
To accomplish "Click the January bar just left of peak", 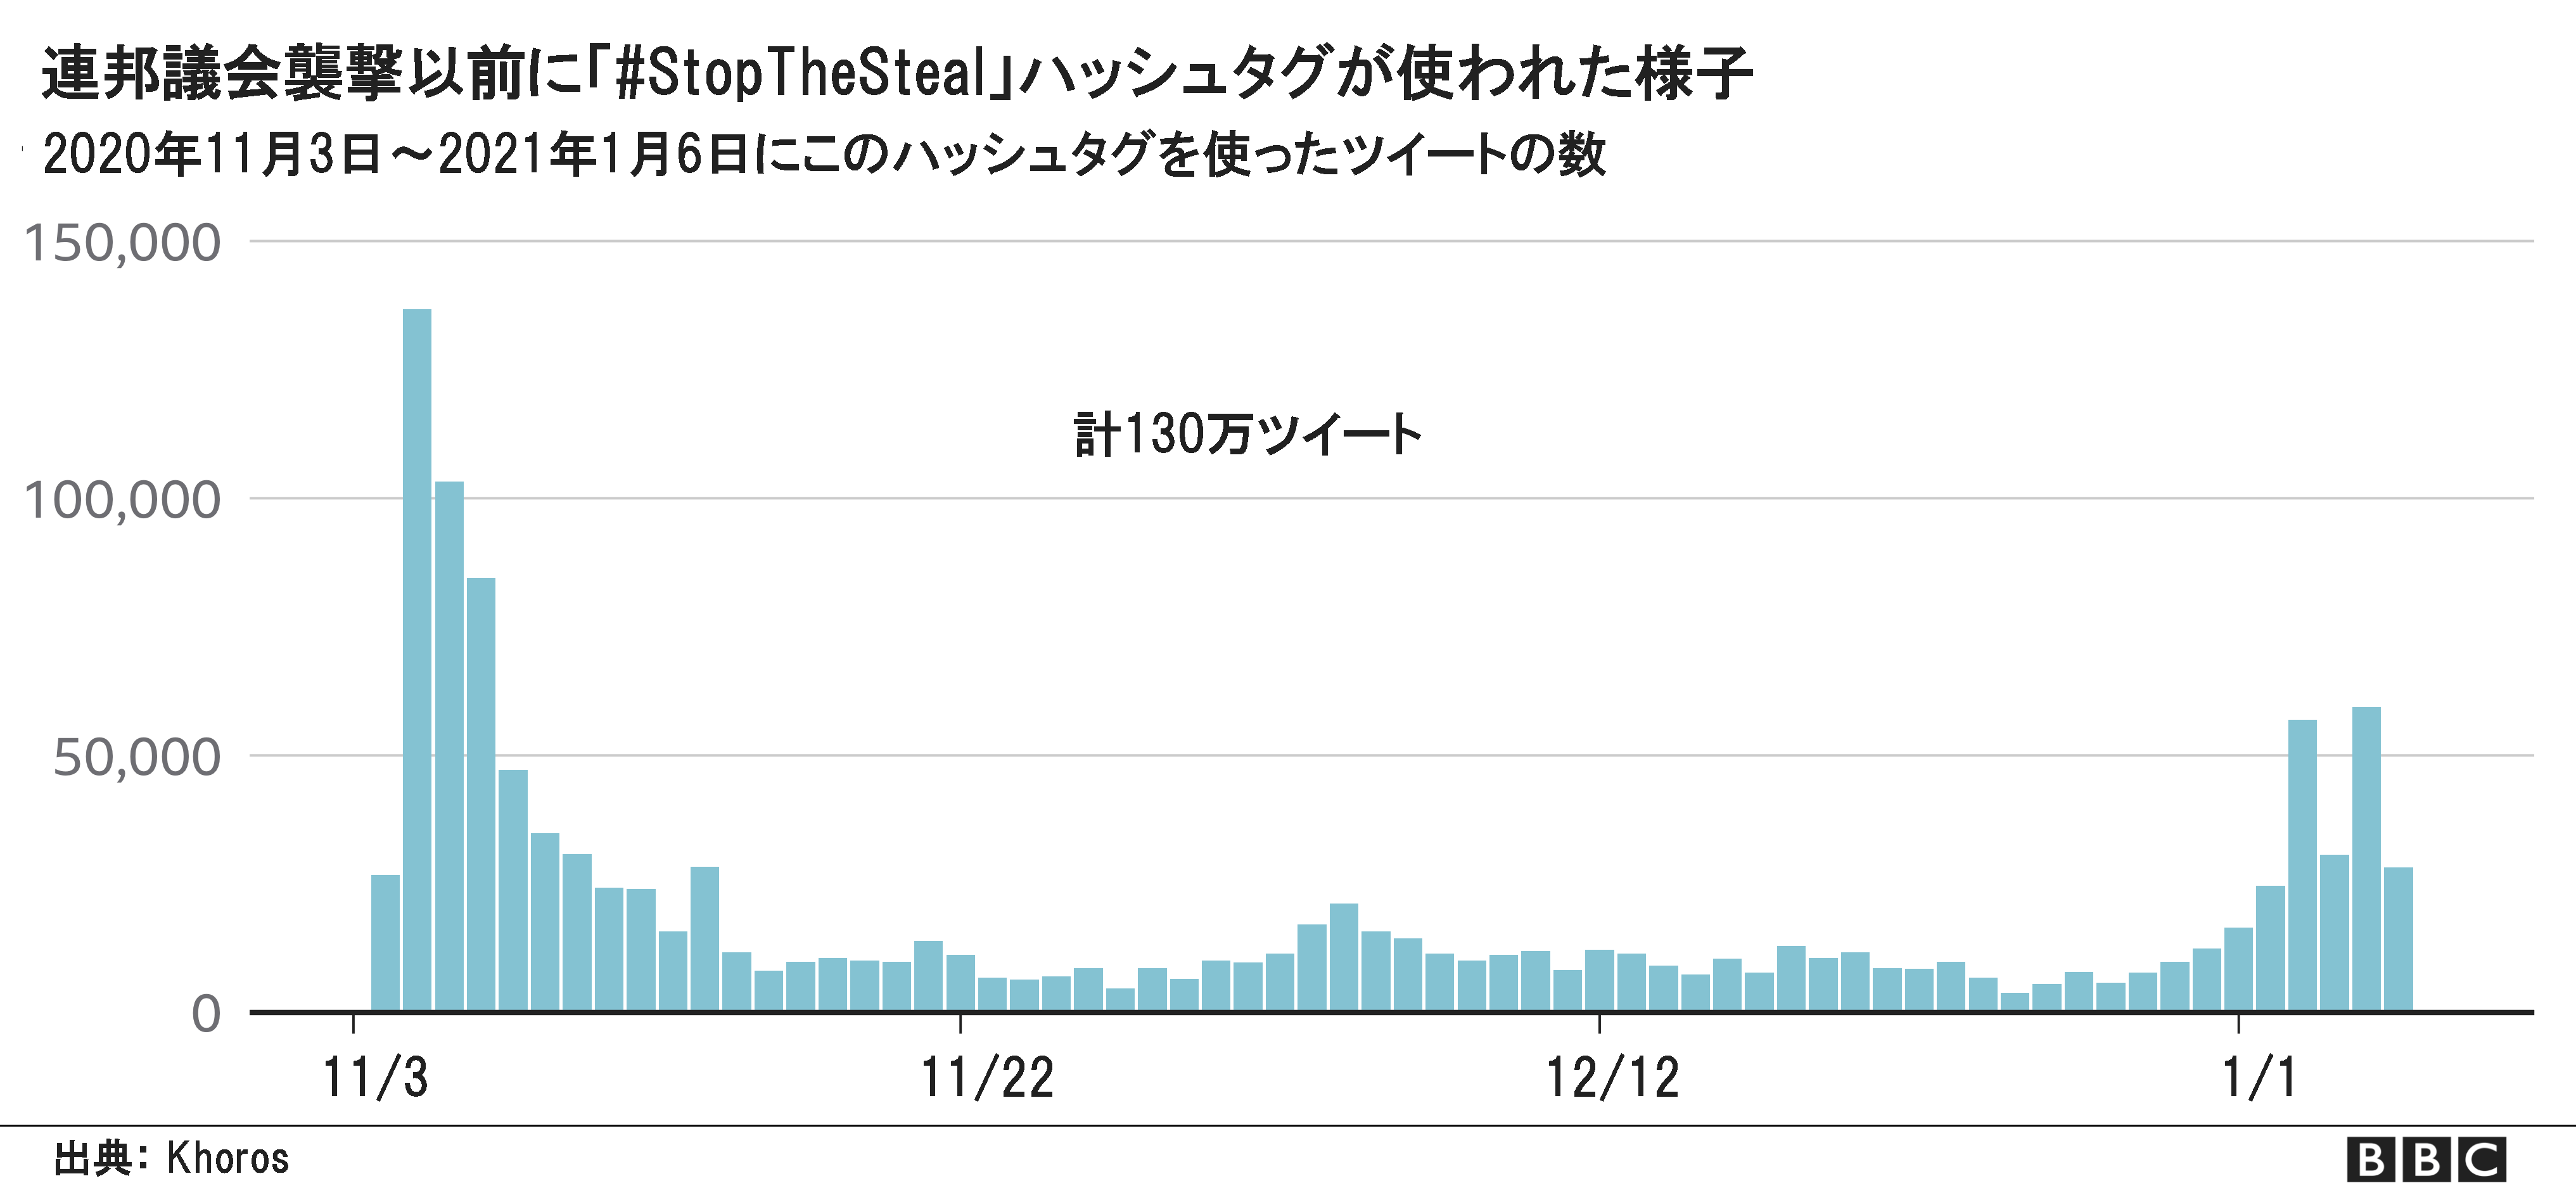I will tap(2334, 933).
